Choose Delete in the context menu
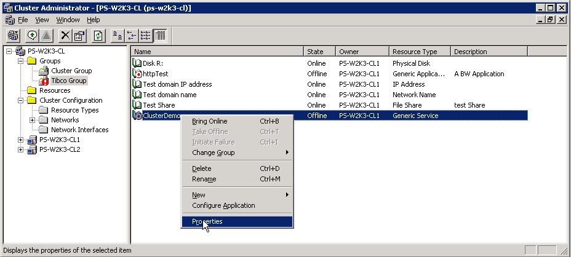 coord(237,168)
